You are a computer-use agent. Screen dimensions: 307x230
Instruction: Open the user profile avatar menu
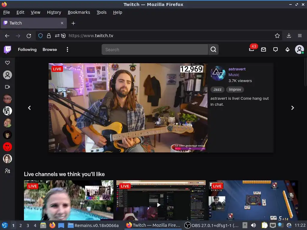tap(300, 49)
